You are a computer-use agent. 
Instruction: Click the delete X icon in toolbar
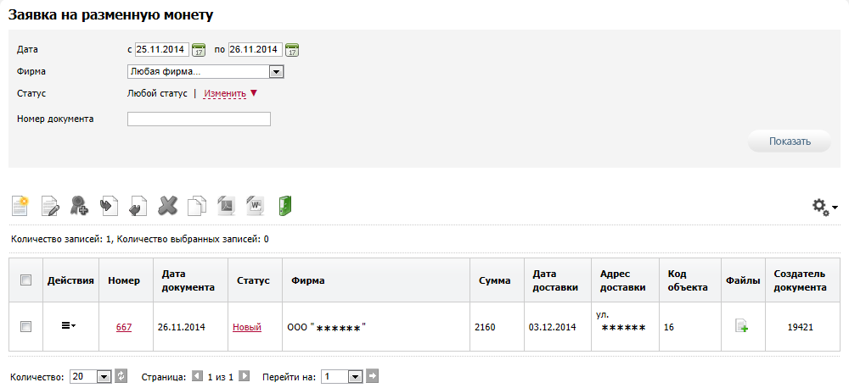(x=167, y=207)
